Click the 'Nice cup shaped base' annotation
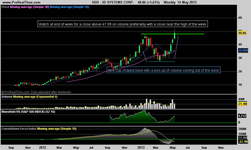Viewport: 251px width, 150px height. pyautogui.click(x=163, y=70)
